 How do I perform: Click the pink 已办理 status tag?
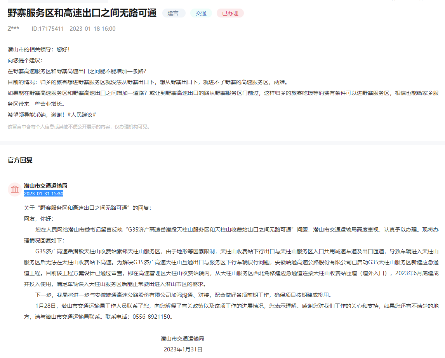(230, 13)
